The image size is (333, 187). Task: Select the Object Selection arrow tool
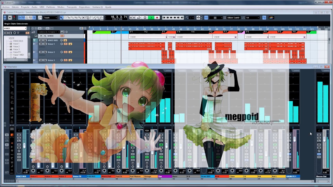click(x=61, y=18)
